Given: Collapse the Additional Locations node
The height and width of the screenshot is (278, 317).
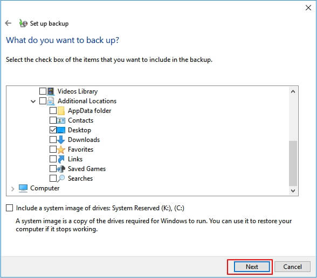Looking at the screenshot, I should (33, 101).
